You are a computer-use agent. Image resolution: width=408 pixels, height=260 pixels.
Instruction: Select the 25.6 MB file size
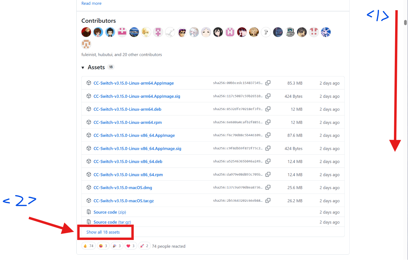click(x=295, y=188)
